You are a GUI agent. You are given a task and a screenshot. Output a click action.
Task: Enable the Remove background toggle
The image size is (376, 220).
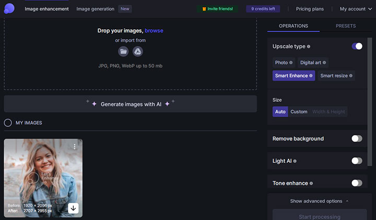click(357, 138)
